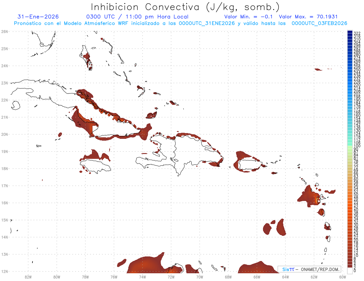Click the date '31-Ene-2026'
364x281 pixels.
click(x=38, y=17)
